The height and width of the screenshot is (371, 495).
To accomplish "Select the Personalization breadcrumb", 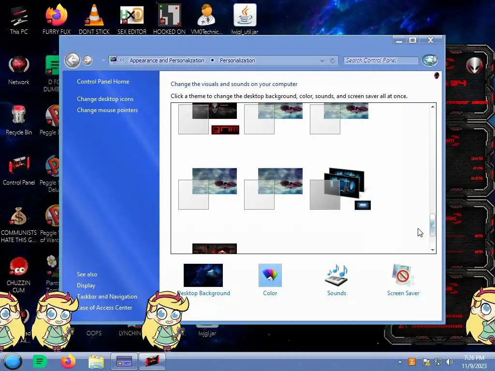I will click(x=237, y=60).
